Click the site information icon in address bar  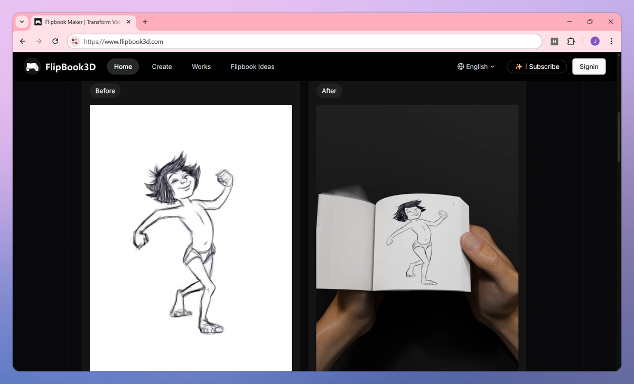point(74,41)
